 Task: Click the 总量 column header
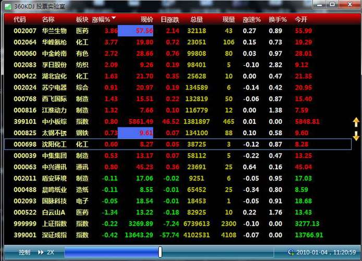[x=197, y=19]
